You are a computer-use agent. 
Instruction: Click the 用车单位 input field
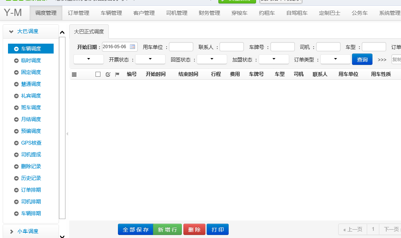pos(181,47)
